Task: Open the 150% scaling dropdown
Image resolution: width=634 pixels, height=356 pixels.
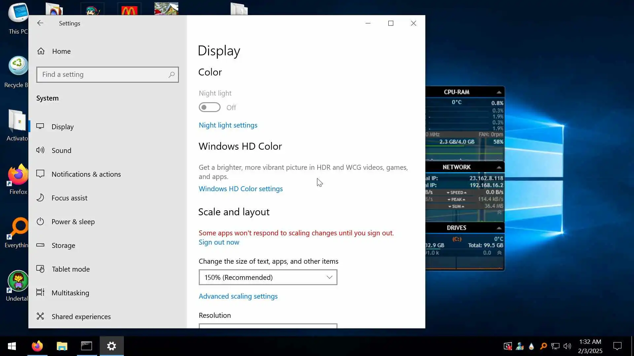Action: [x=268, y=277]
